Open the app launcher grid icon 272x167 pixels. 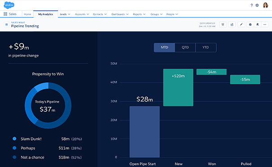[x=5, y=14]
